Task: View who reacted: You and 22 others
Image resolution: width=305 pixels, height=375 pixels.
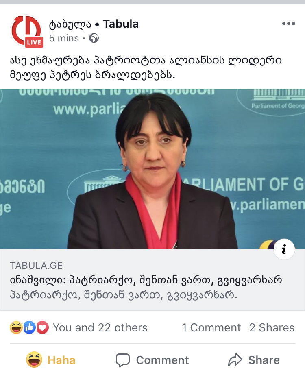Action: [100, 328]
